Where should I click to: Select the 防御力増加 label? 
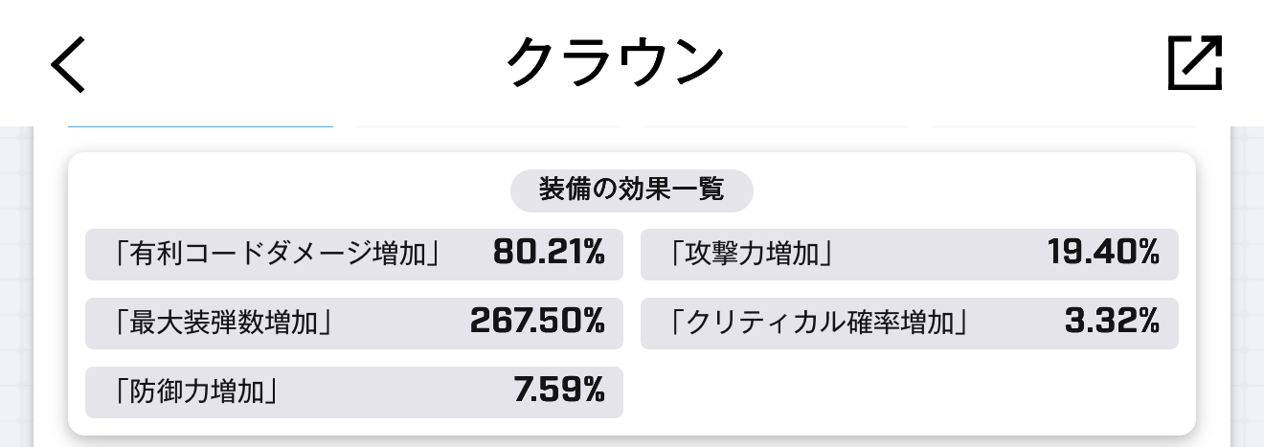tap(197, 392)
